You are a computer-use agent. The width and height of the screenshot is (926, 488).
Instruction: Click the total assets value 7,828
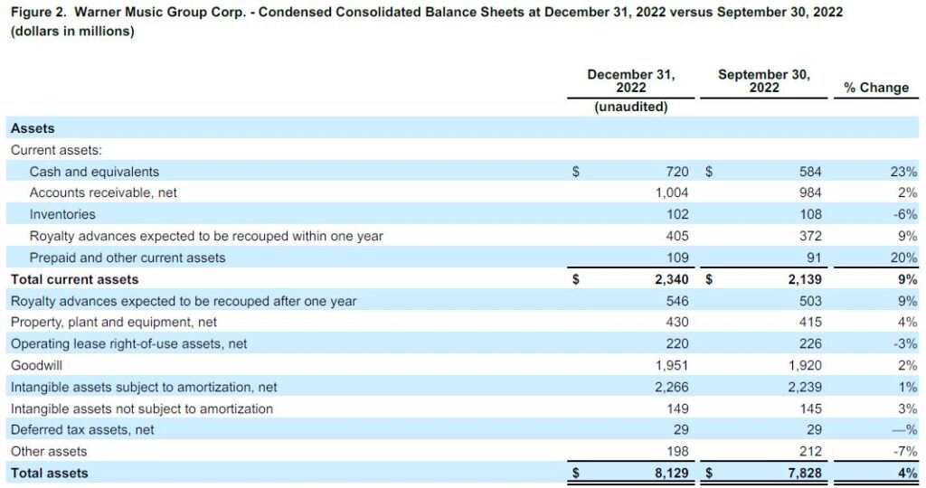pos(804,474)
